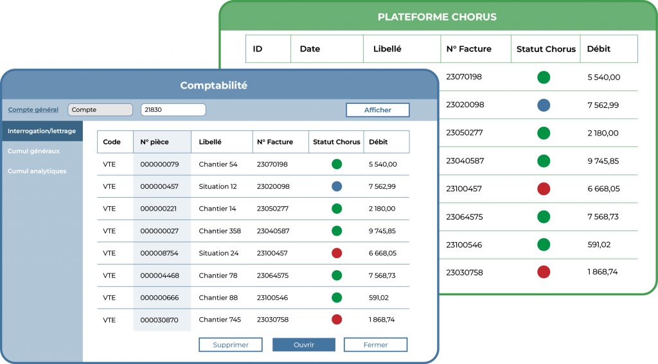658x364 pixels.
Task: Click debit 5 540,00 in Comptabilité table
Action: 383,164
